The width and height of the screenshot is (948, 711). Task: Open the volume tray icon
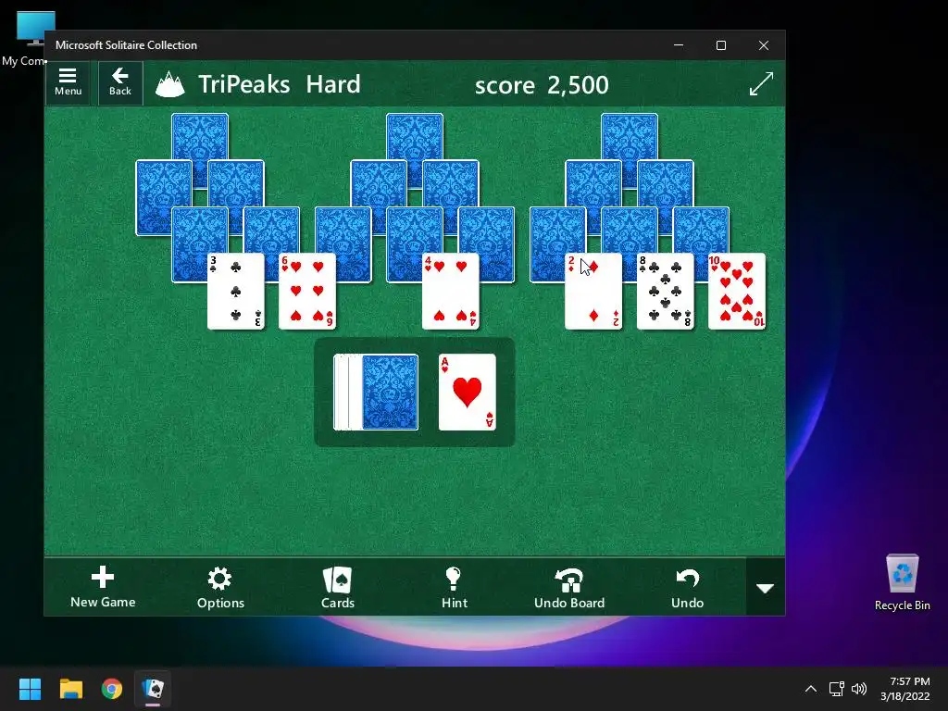[x=858, y=689]
